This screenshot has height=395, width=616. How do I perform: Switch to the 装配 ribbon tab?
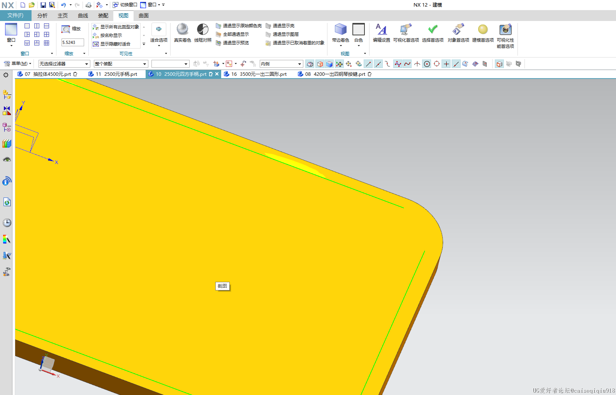coord(103,16)
